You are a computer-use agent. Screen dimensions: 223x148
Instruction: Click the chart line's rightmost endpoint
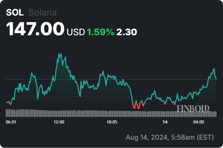click(216, 79)
